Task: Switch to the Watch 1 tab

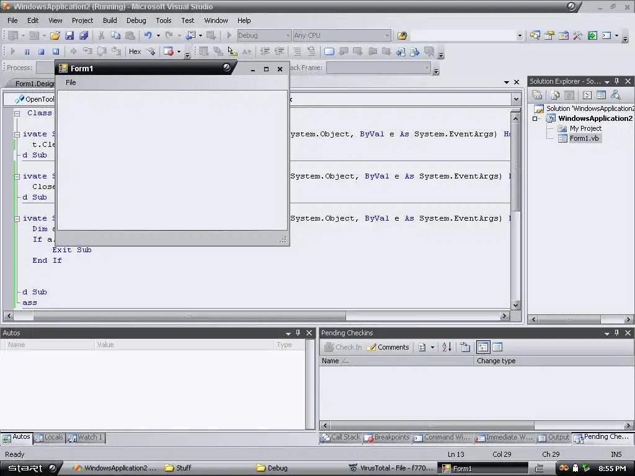Action: coord(86,438)
